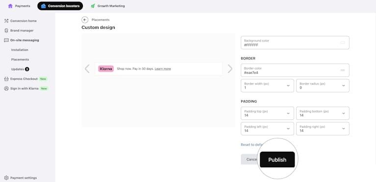Click the Conversion home percent icon
Image resolution: width=376 pixels, height=182 pixels.
click(6, 21)
